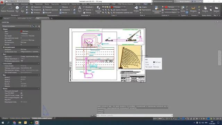Collapse the Вид properties section

[x=39, y=75]
